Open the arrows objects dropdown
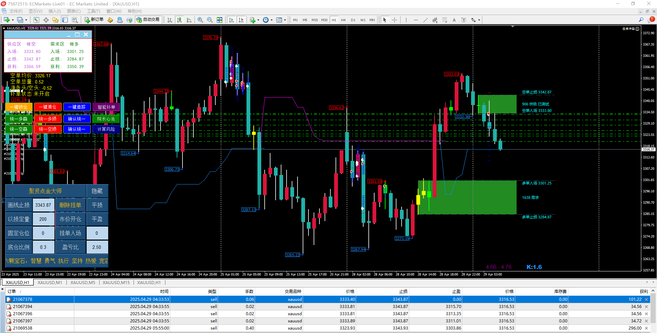Viewport: 657px width, 333px height. (476, 20)
